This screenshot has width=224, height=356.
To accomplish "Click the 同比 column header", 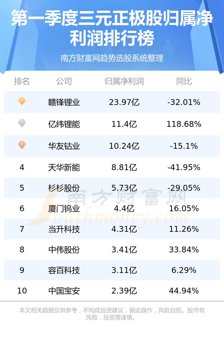I will tap(184, 81).
